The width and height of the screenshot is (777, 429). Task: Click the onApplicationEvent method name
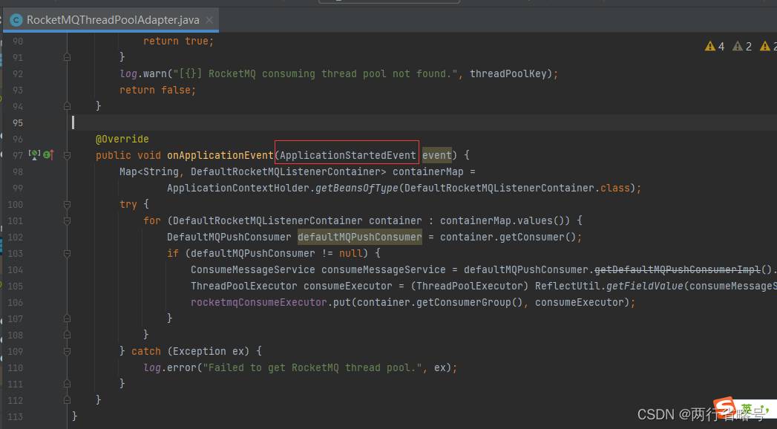[x=220, y=156]
